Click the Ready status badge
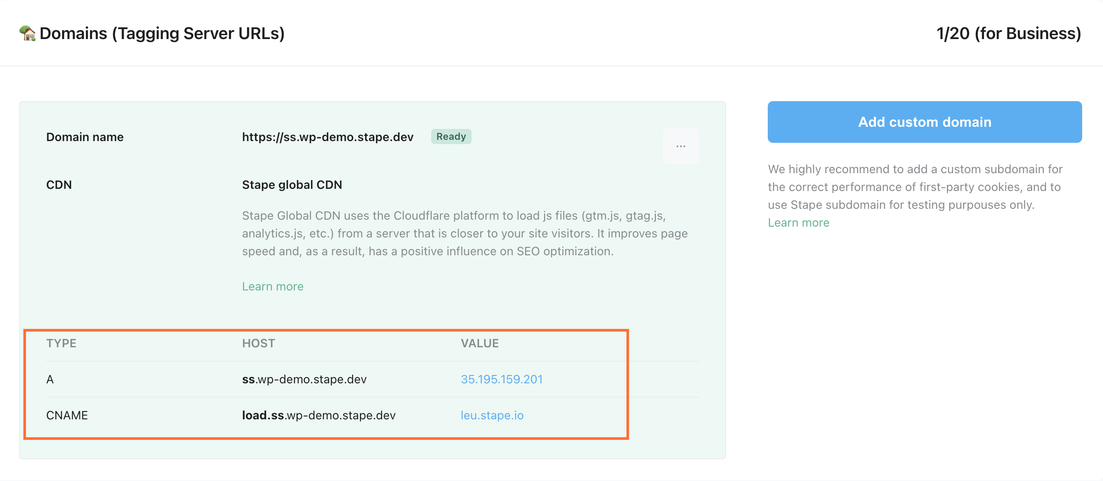Image resolution: width=1103 pixels, height=481 pixels. pyautogui.click(x=451, y=136)
